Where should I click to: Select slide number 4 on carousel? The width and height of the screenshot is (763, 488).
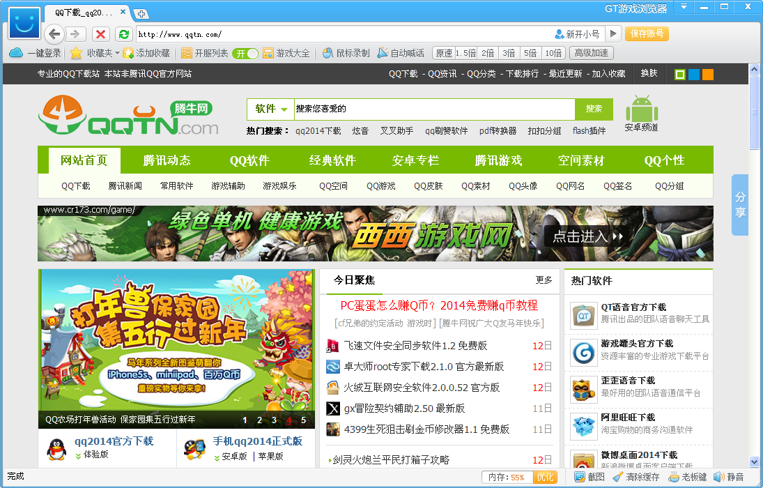point(289,420)
